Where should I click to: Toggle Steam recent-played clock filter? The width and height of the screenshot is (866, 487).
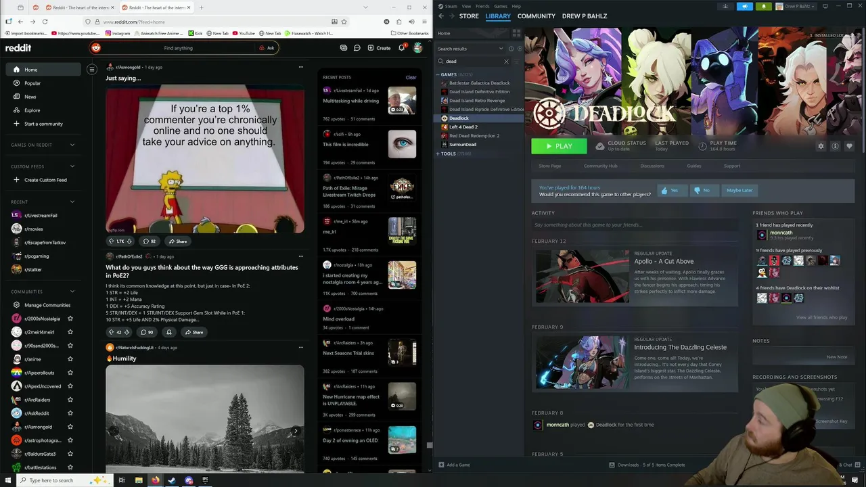pyautogui.click(x=511, y=49)
